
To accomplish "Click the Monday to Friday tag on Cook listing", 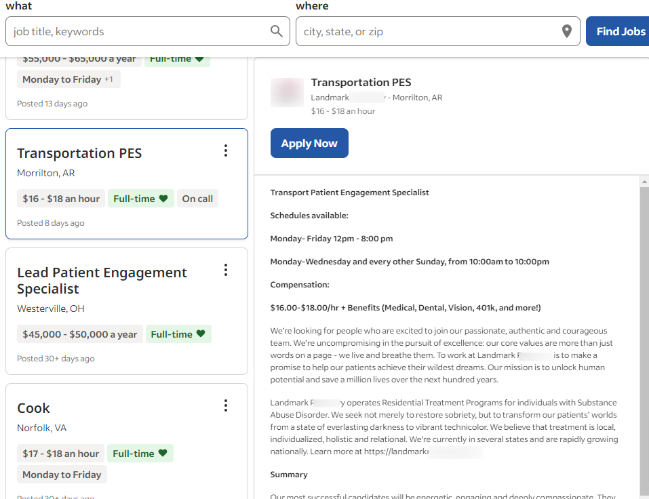I will click(62, 475).
